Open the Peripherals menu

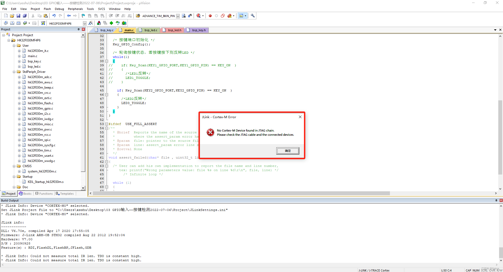coord(75,9)
